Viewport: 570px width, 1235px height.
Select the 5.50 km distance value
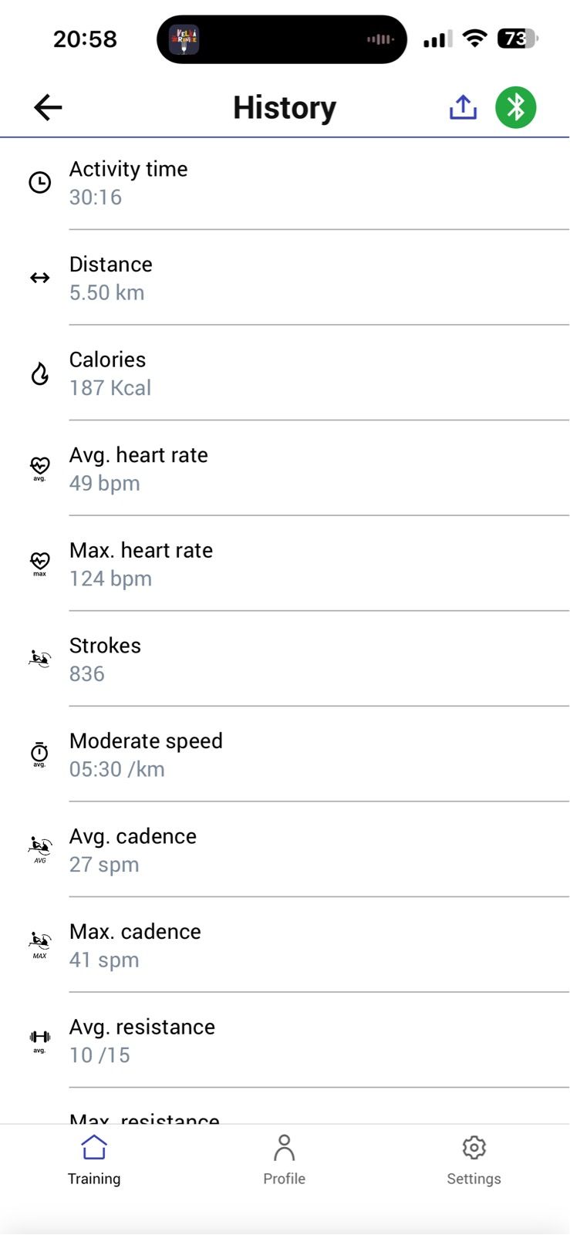click(x=107, y=293)
